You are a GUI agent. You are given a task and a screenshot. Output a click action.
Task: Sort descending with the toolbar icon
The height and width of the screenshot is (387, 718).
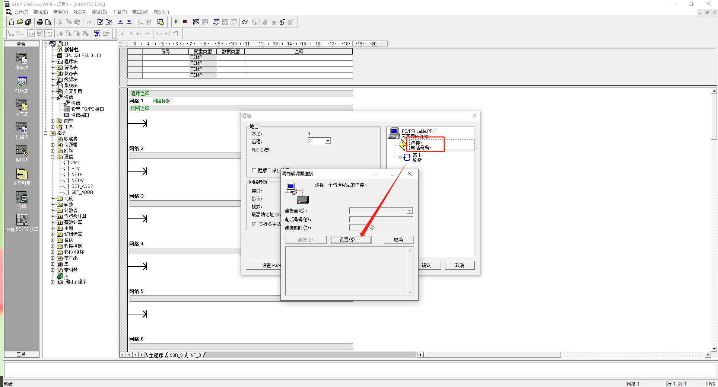[149, 22]
